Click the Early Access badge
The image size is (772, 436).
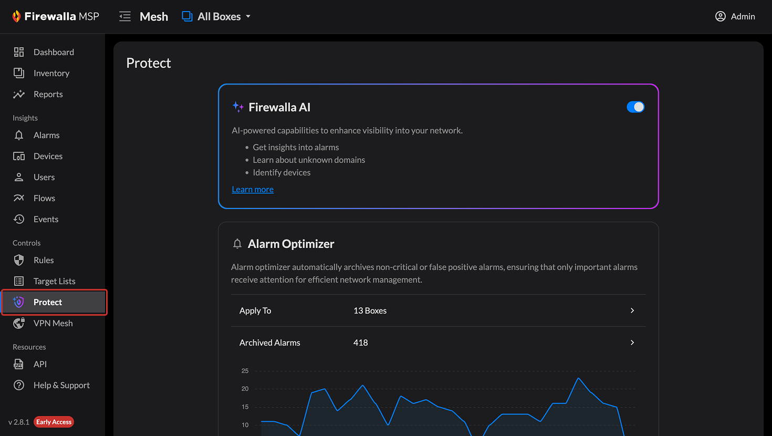coord(54,422)
